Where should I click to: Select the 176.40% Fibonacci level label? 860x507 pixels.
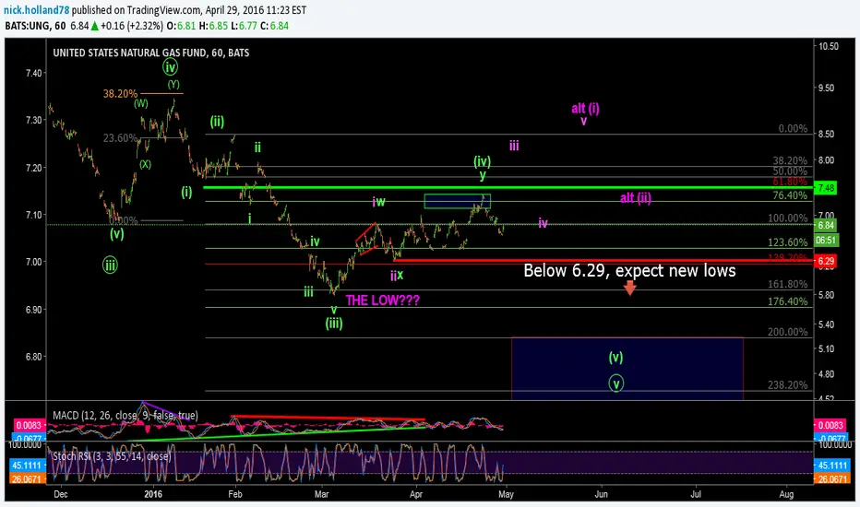click(788, 301)
